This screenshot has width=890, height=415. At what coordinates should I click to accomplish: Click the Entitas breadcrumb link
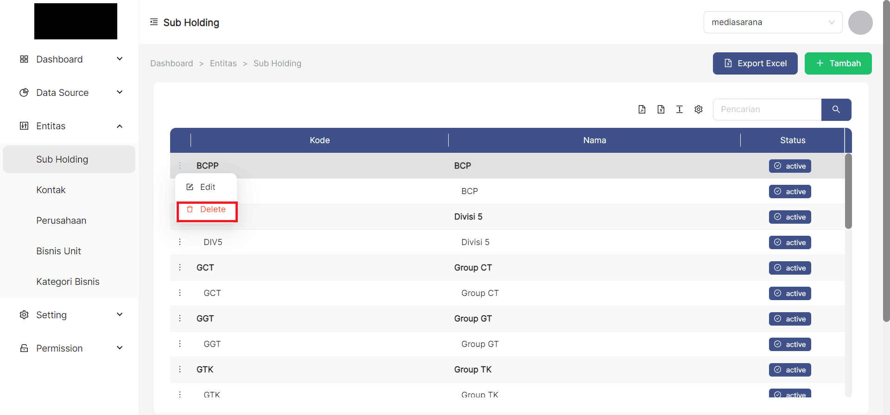click(x=223, y=63)
